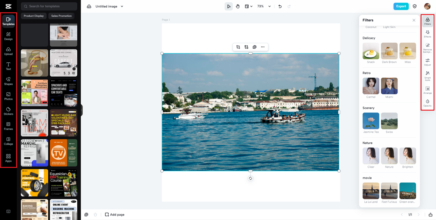This screenshot has width=436, height=220.
Task: Select the pointer select tool
Action: [x=229, y=6]
